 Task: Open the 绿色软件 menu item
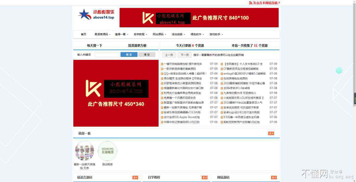tap(197, 34)
